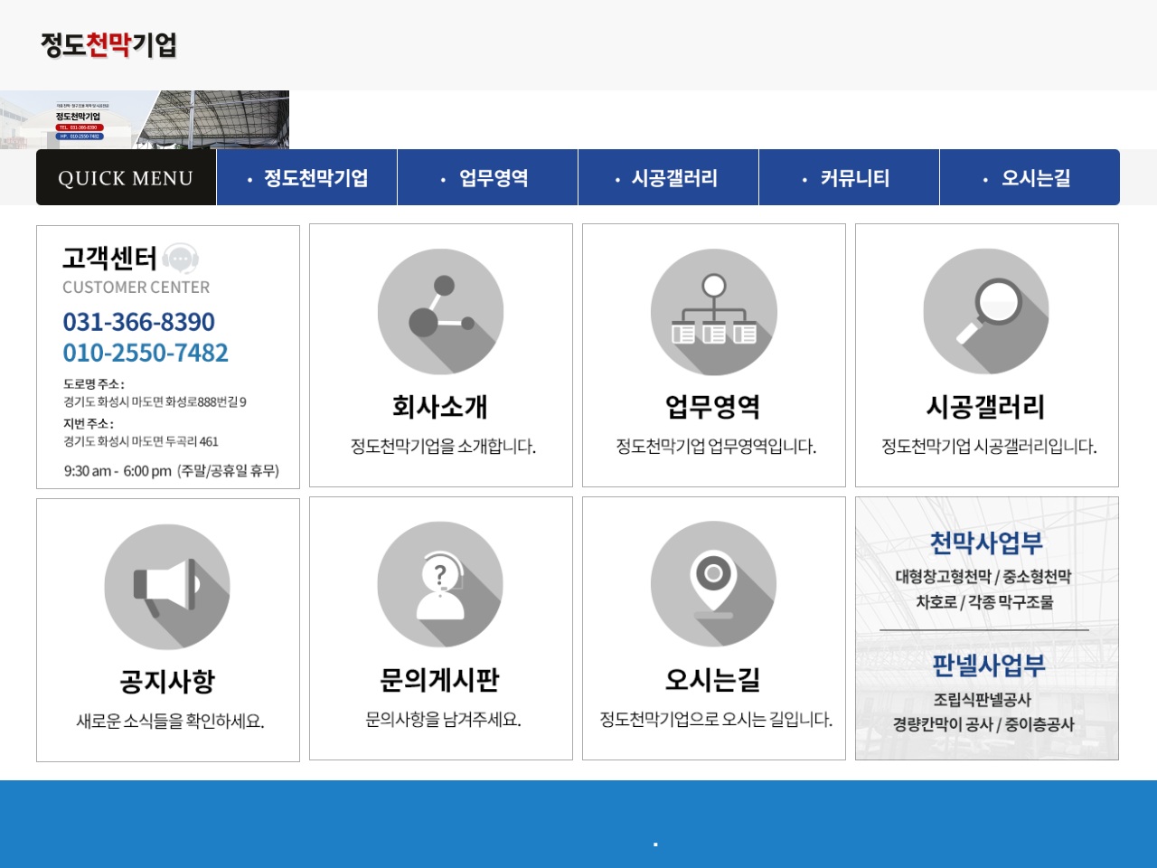Click description 정도천막기업으로 오시는 길입니다.
The image size is (1157, 868).
(x=716, y=720)
